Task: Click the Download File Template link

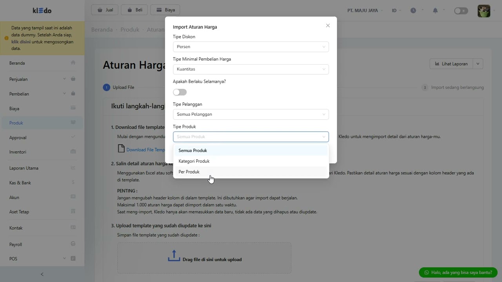Action: coord(146,150)
